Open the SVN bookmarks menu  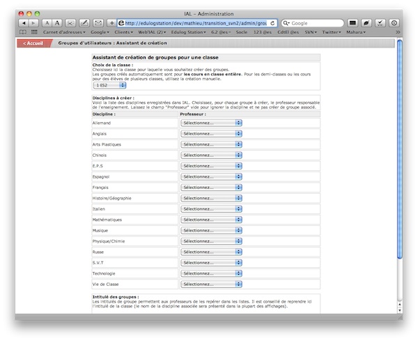(311, 32)
